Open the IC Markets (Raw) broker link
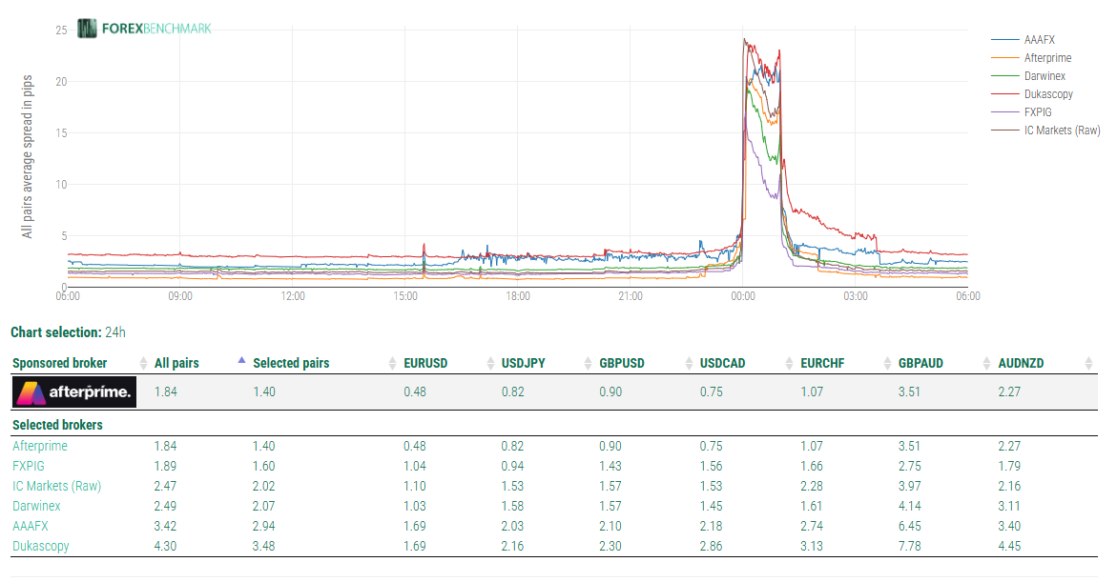 click(57, 486)
